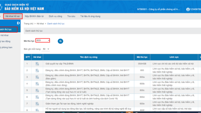Click procedure code 05AHSB
The height and width of the screenshot is (113, 201).
[142, 64]
